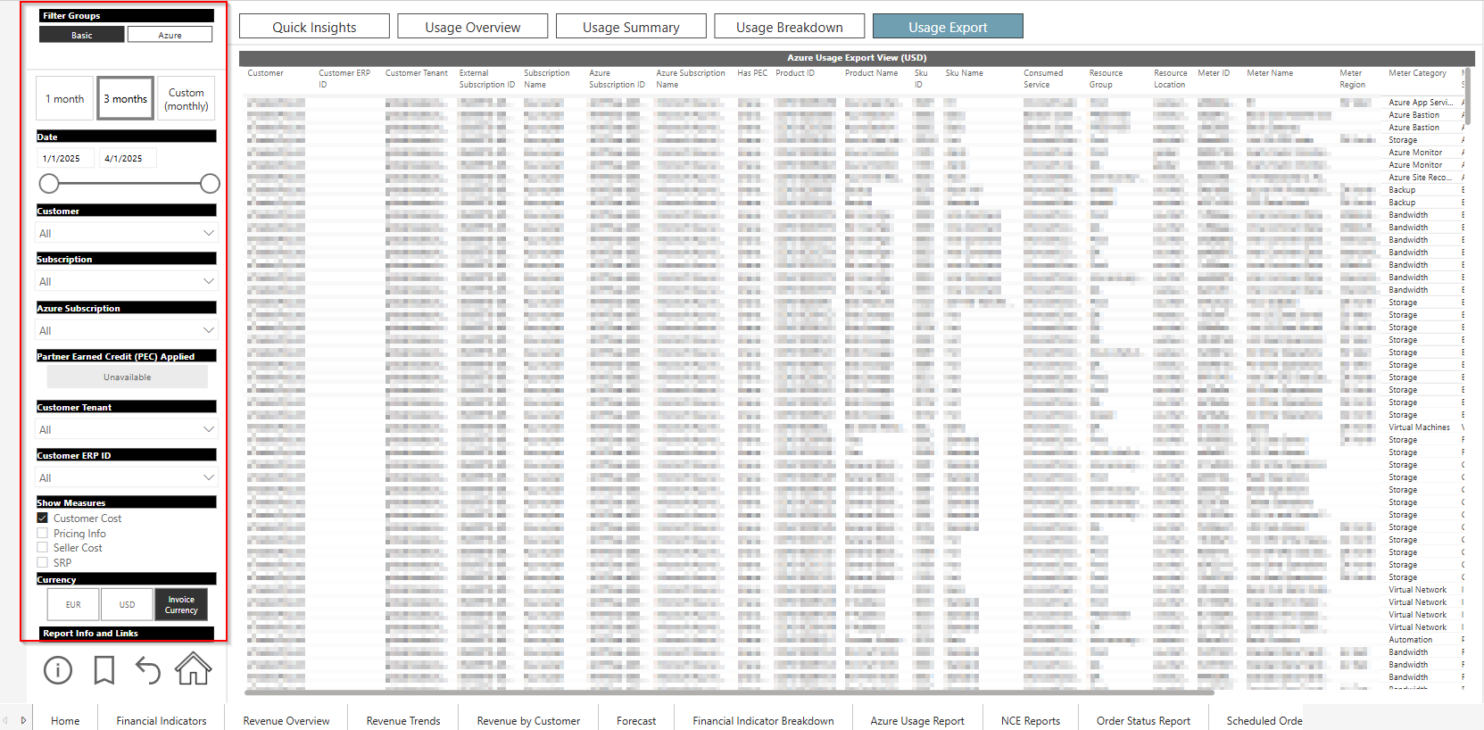The height and width of the screenshot is (730, 1484).
Task: Choose the 1 month period
Action: point(65,99)
